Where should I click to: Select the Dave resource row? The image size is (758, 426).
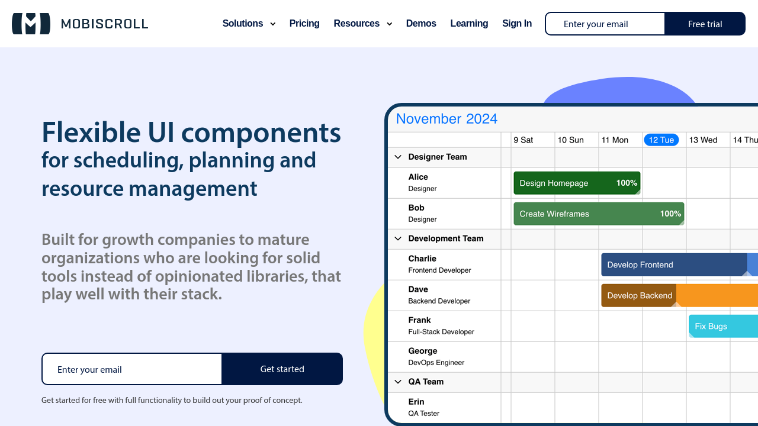445,295
